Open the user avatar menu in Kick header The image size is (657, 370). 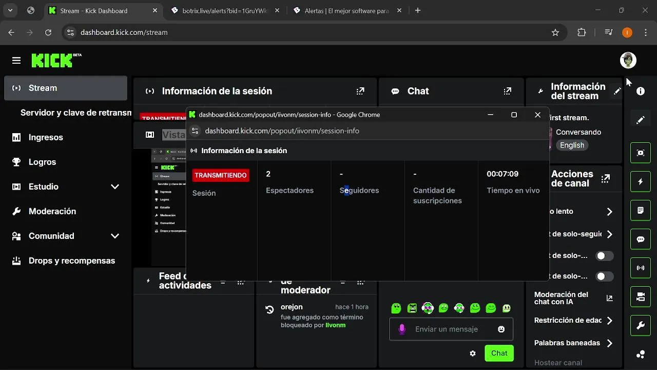pos(628,60)
